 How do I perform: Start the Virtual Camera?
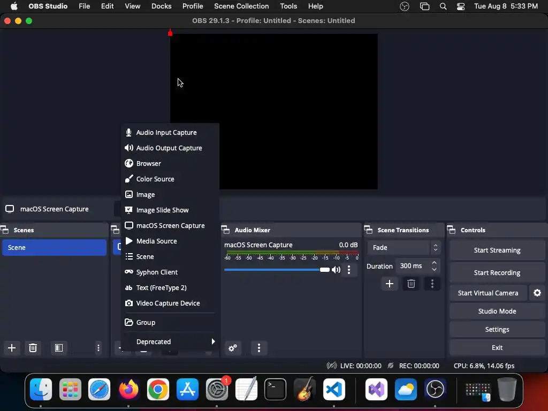(488, 293)
